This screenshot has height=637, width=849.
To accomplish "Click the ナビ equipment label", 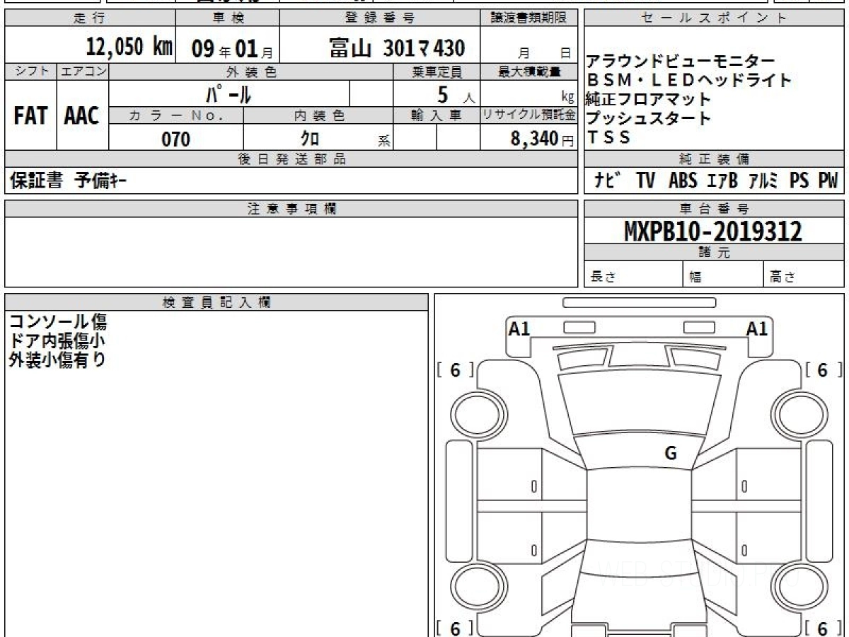I will (x=608, y=181).
